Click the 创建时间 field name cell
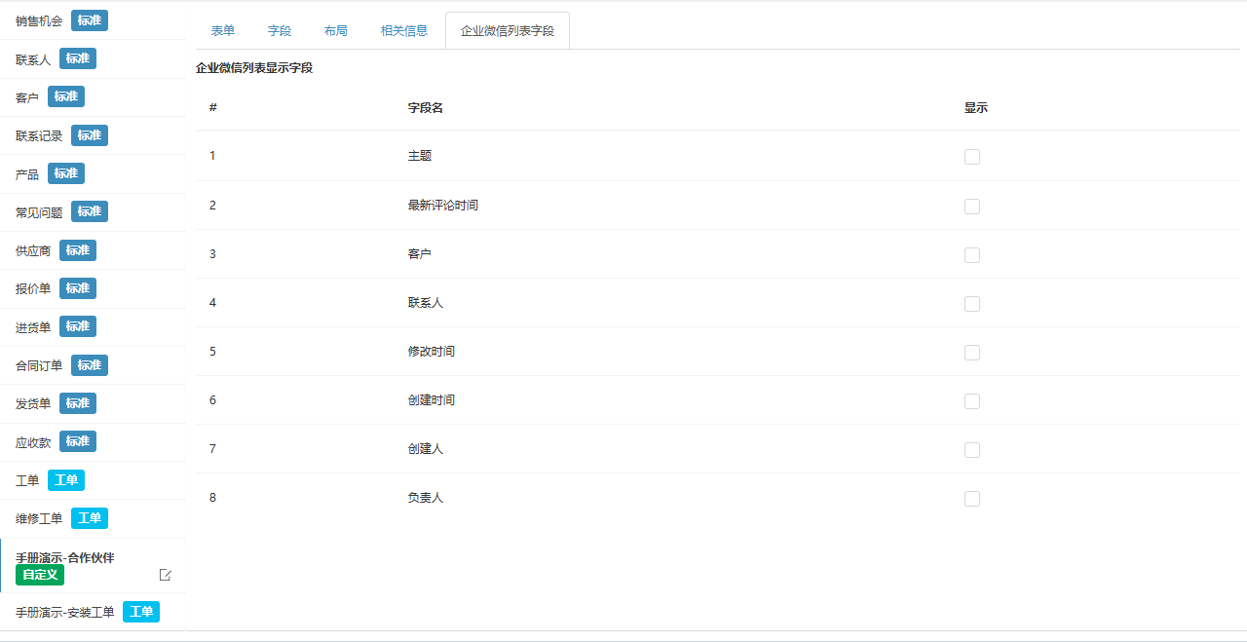 pyautogui.click(x=432, y=400)
